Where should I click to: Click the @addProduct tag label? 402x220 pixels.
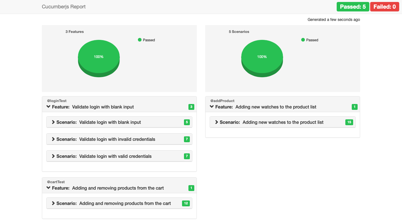click(x=222, y=101)
